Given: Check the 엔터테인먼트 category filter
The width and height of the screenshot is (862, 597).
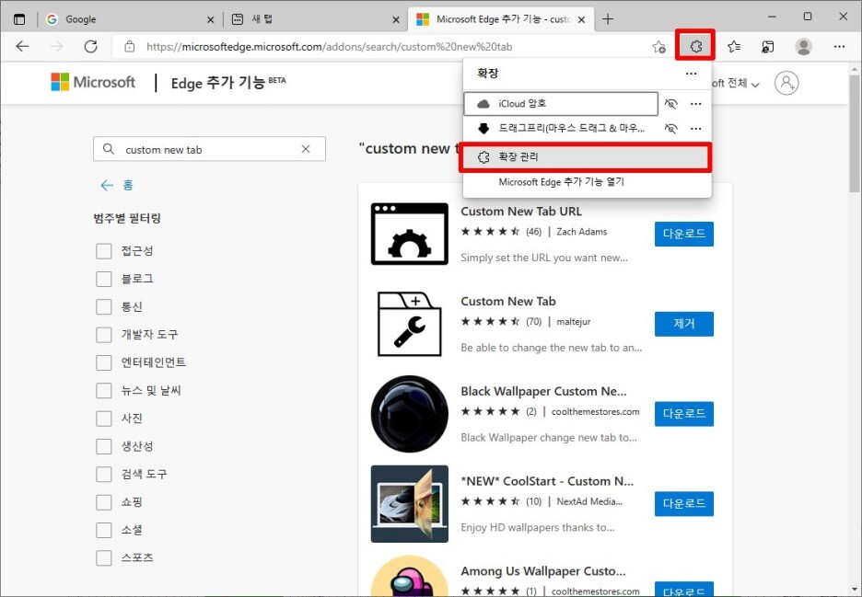Looking at the screenshot, I should [x=104, y=362].
